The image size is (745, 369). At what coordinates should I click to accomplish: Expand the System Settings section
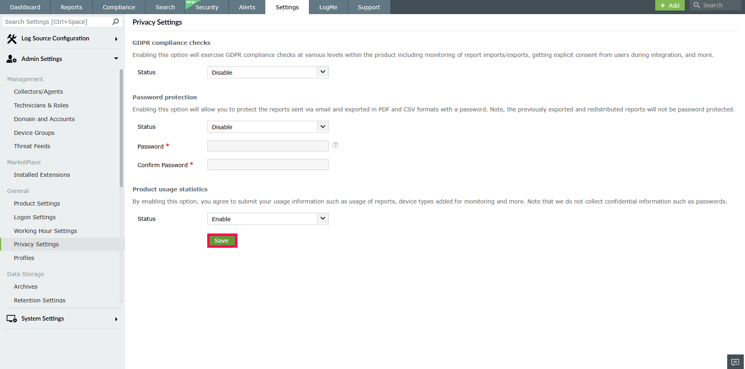point(116,319)
